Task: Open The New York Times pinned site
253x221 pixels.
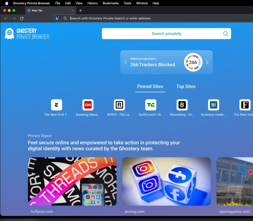Action: coord(56,105)
